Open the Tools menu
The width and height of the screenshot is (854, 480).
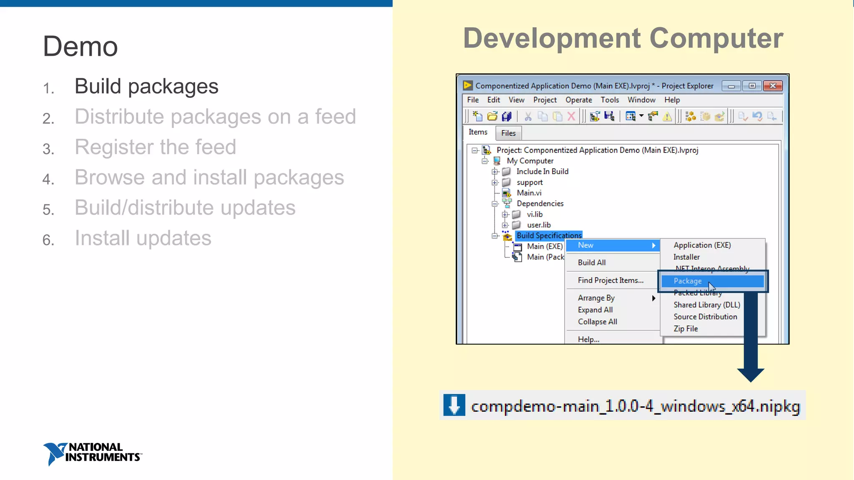point(610,100)
